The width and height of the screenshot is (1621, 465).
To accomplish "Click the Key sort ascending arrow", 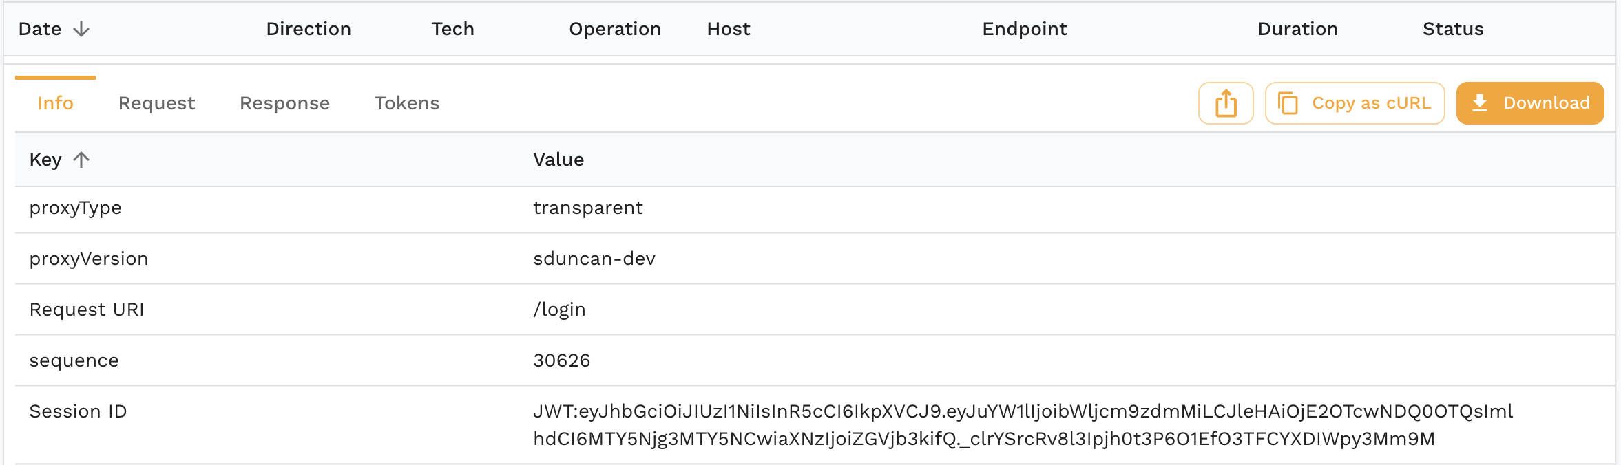I will tap(81, 160).
